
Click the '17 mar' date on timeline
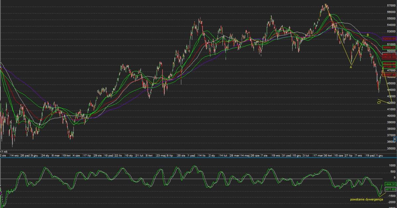pyautogui.click(x=319, y=155)
